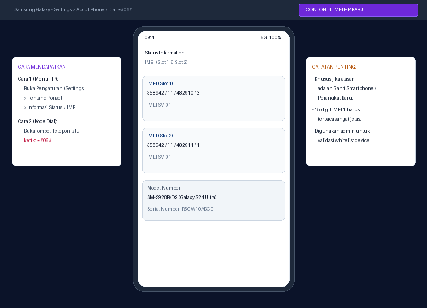The width and height of the screenshot is (427, 308).
Task: Select SM-S928B/DS (Galaxy S24 Ultra) text
Action: (x=182, y=197)
